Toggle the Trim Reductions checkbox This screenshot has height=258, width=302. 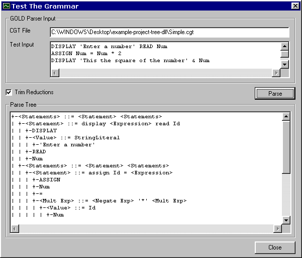[9, 92]
